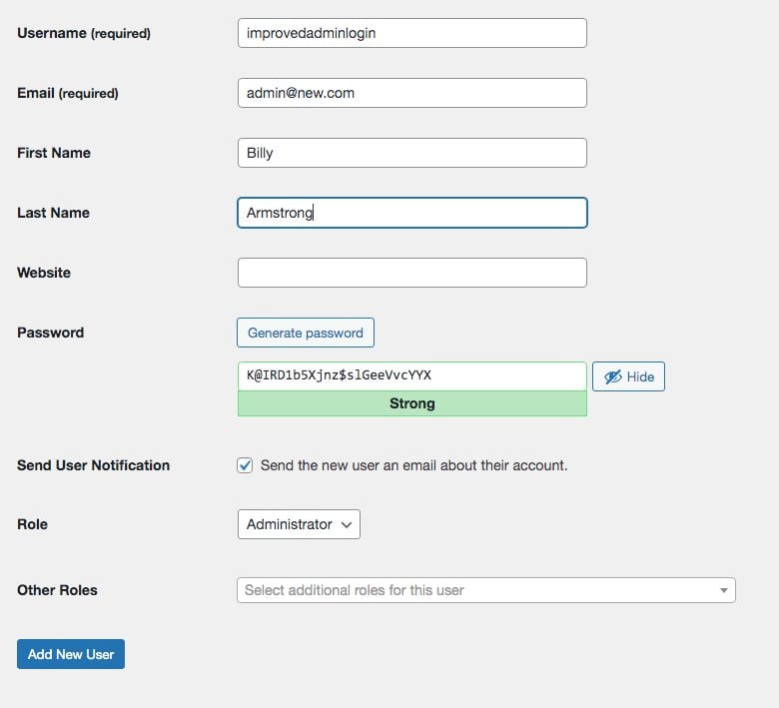Click the 'First Name' label
The width and height of the screenshot is (779, 708).
pyautogui.click(x=54, y=153)
